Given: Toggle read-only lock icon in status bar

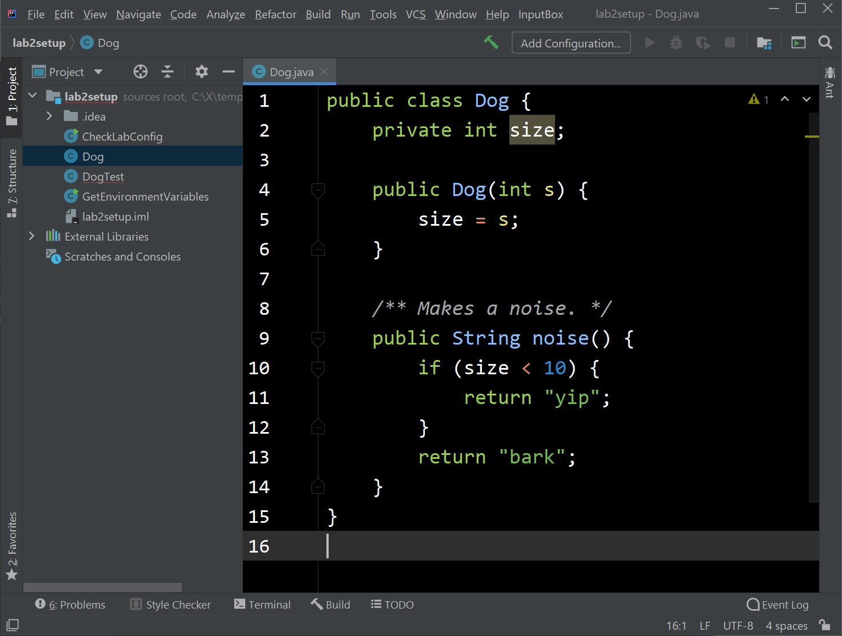Looking at the screenshot, I should point(825,625).
